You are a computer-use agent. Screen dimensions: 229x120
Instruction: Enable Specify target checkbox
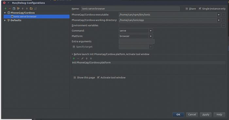coord(74,47)
